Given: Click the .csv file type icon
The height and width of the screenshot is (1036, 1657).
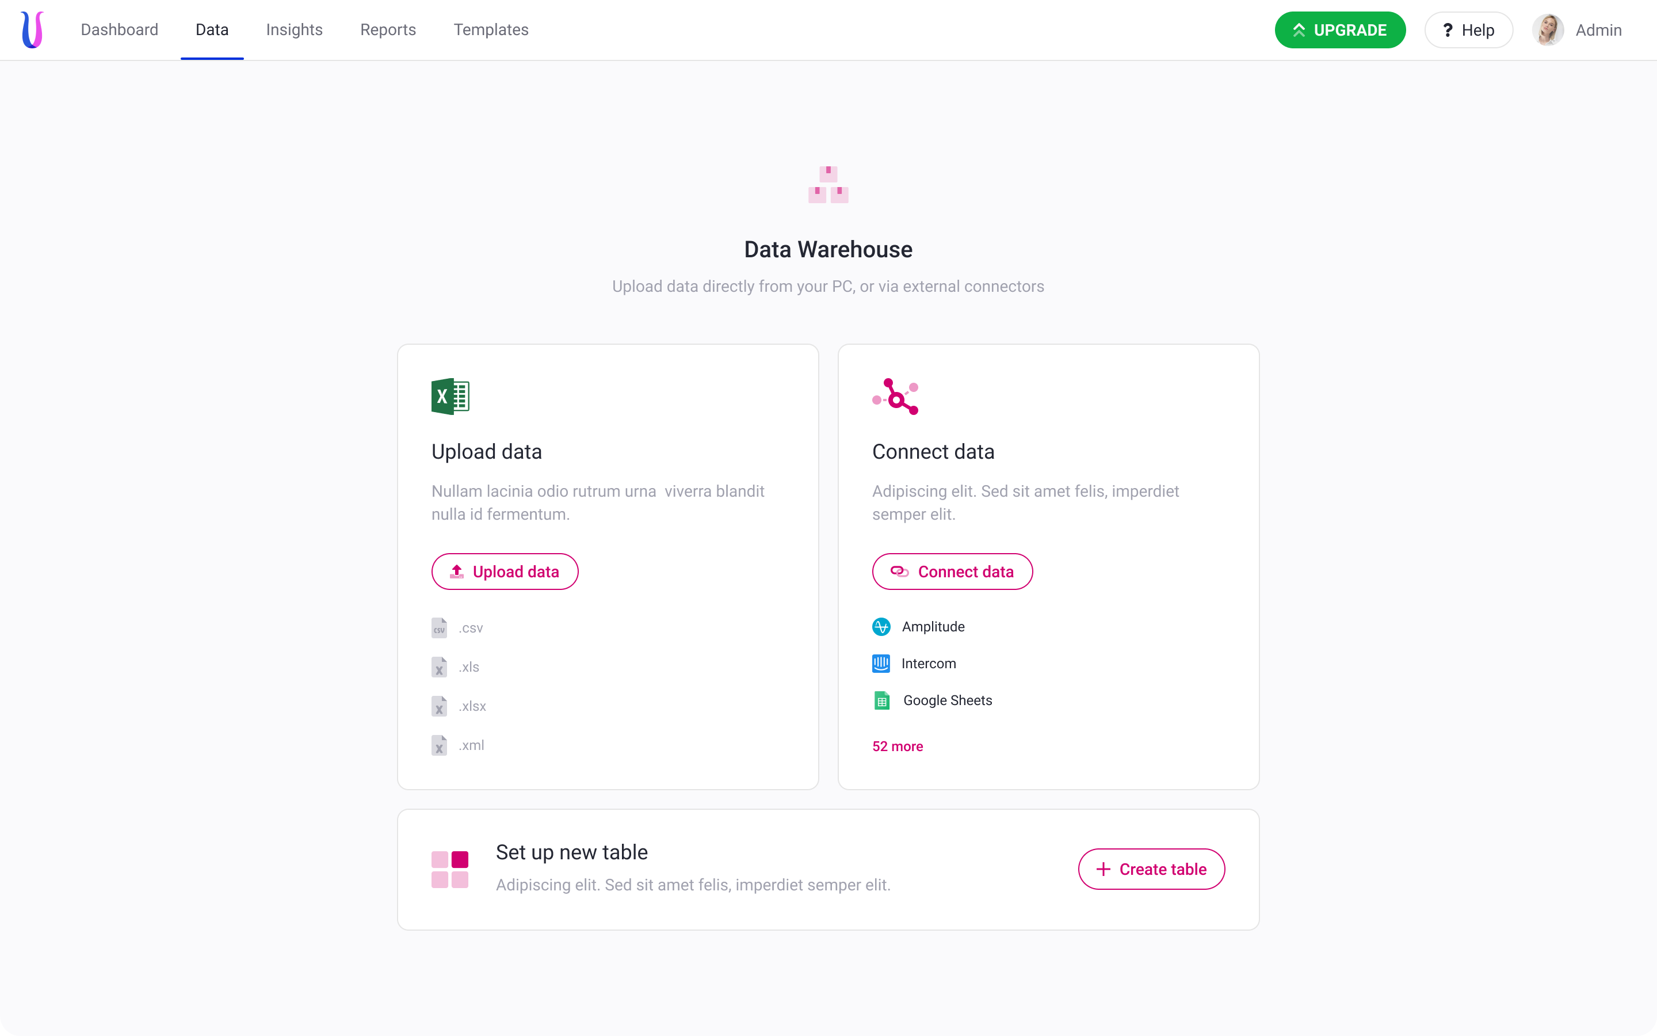Looking at the screenshot, I should (x=439, y=627).
